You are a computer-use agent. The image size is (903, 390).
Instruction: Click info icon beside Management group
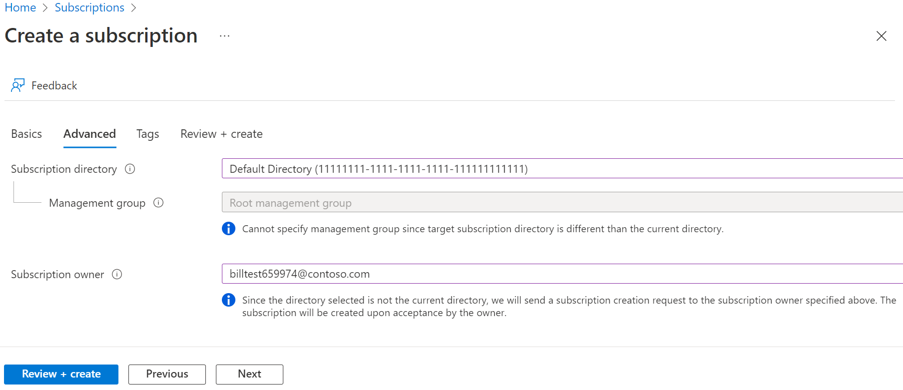click(x=158, y=203)
